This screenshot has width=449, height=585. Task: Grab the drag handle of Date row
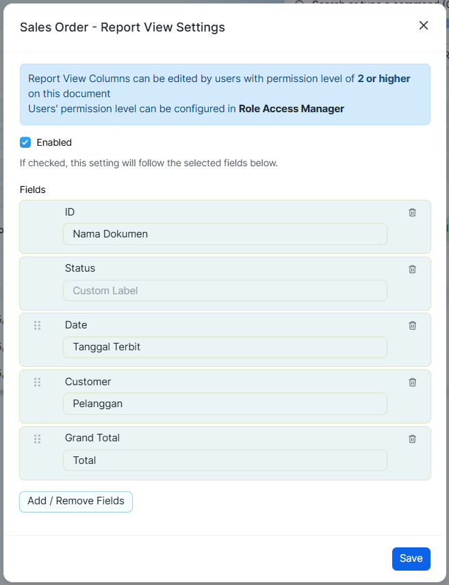[x=38, y=325]
